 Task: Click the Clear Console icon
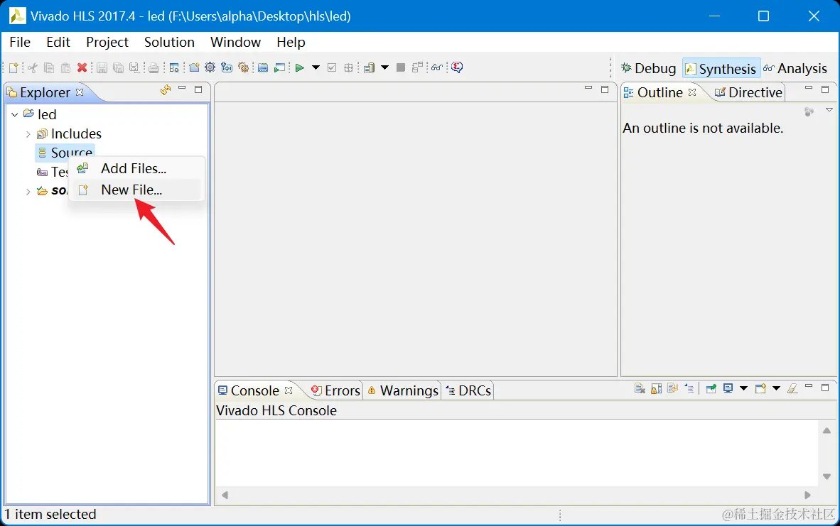[640, 388]
